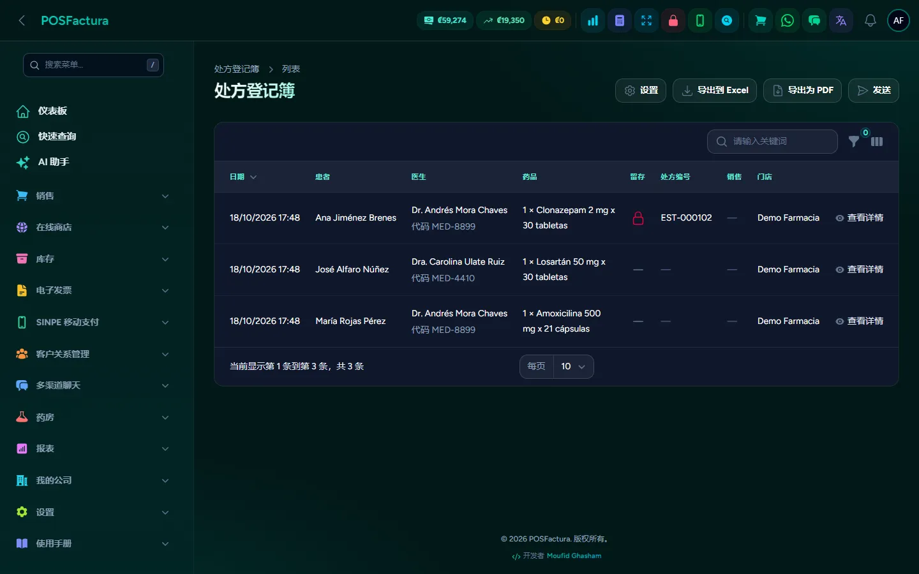Screen dimensions: 919x574
Task: Toggle fullscreen mode icon
Action: (x=646, y=20)
